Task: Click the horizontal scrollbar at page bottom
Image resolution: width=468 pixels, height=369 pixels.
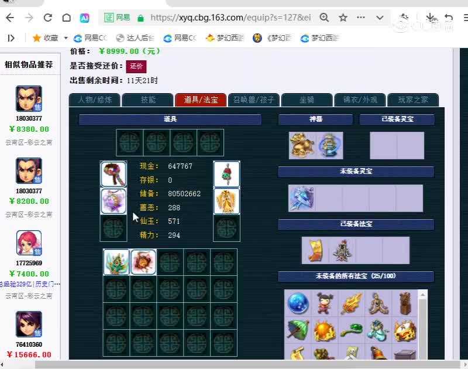Action: [x=247, y=364]
